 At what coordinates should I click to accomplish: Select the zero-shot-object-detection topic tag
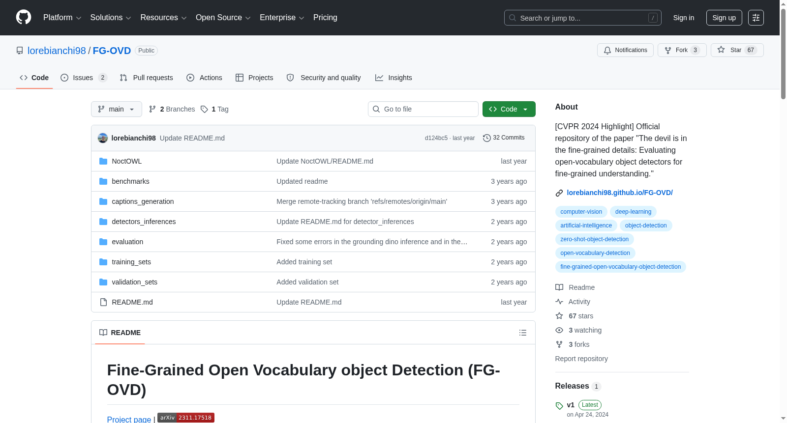click(595, 239)
